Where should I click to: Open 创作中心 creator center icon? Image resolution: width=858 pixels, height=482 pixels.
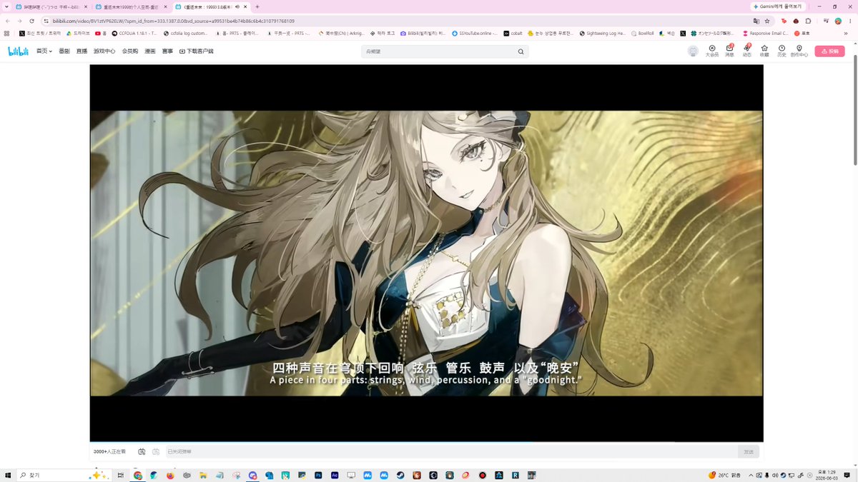pyautogui.click(x=799, y=51)
